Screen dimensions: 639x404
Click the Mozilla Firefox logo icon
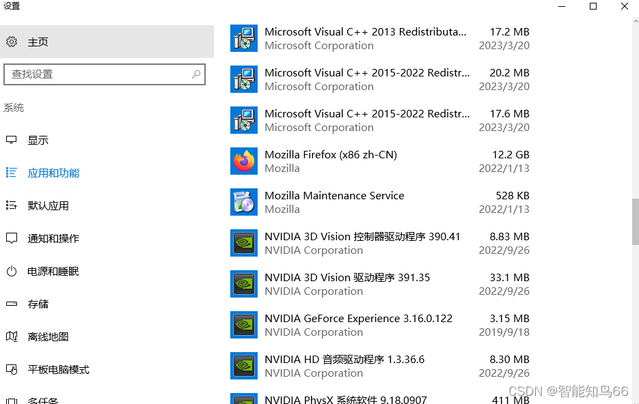244,161
